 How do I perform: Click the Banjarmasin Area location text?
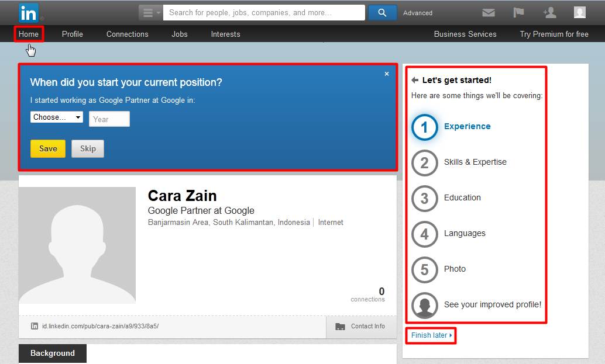point(229,222)
